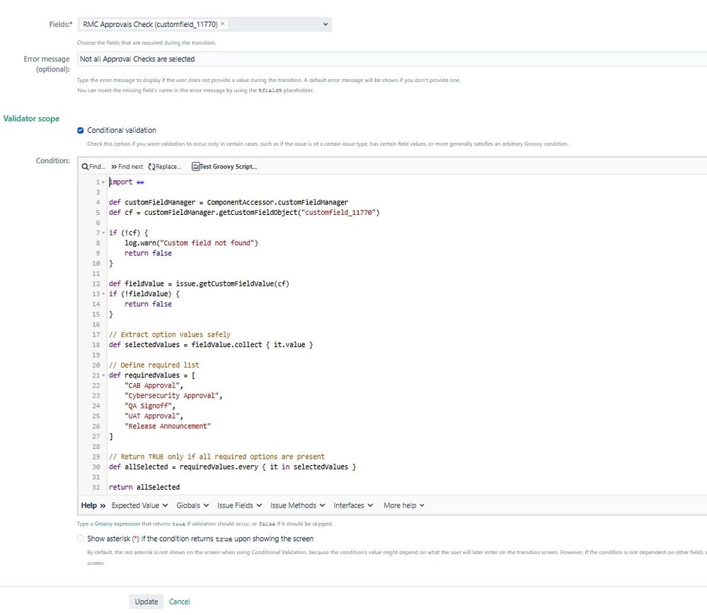
Task: Click the Update button
Action: (x=146, y=602)
